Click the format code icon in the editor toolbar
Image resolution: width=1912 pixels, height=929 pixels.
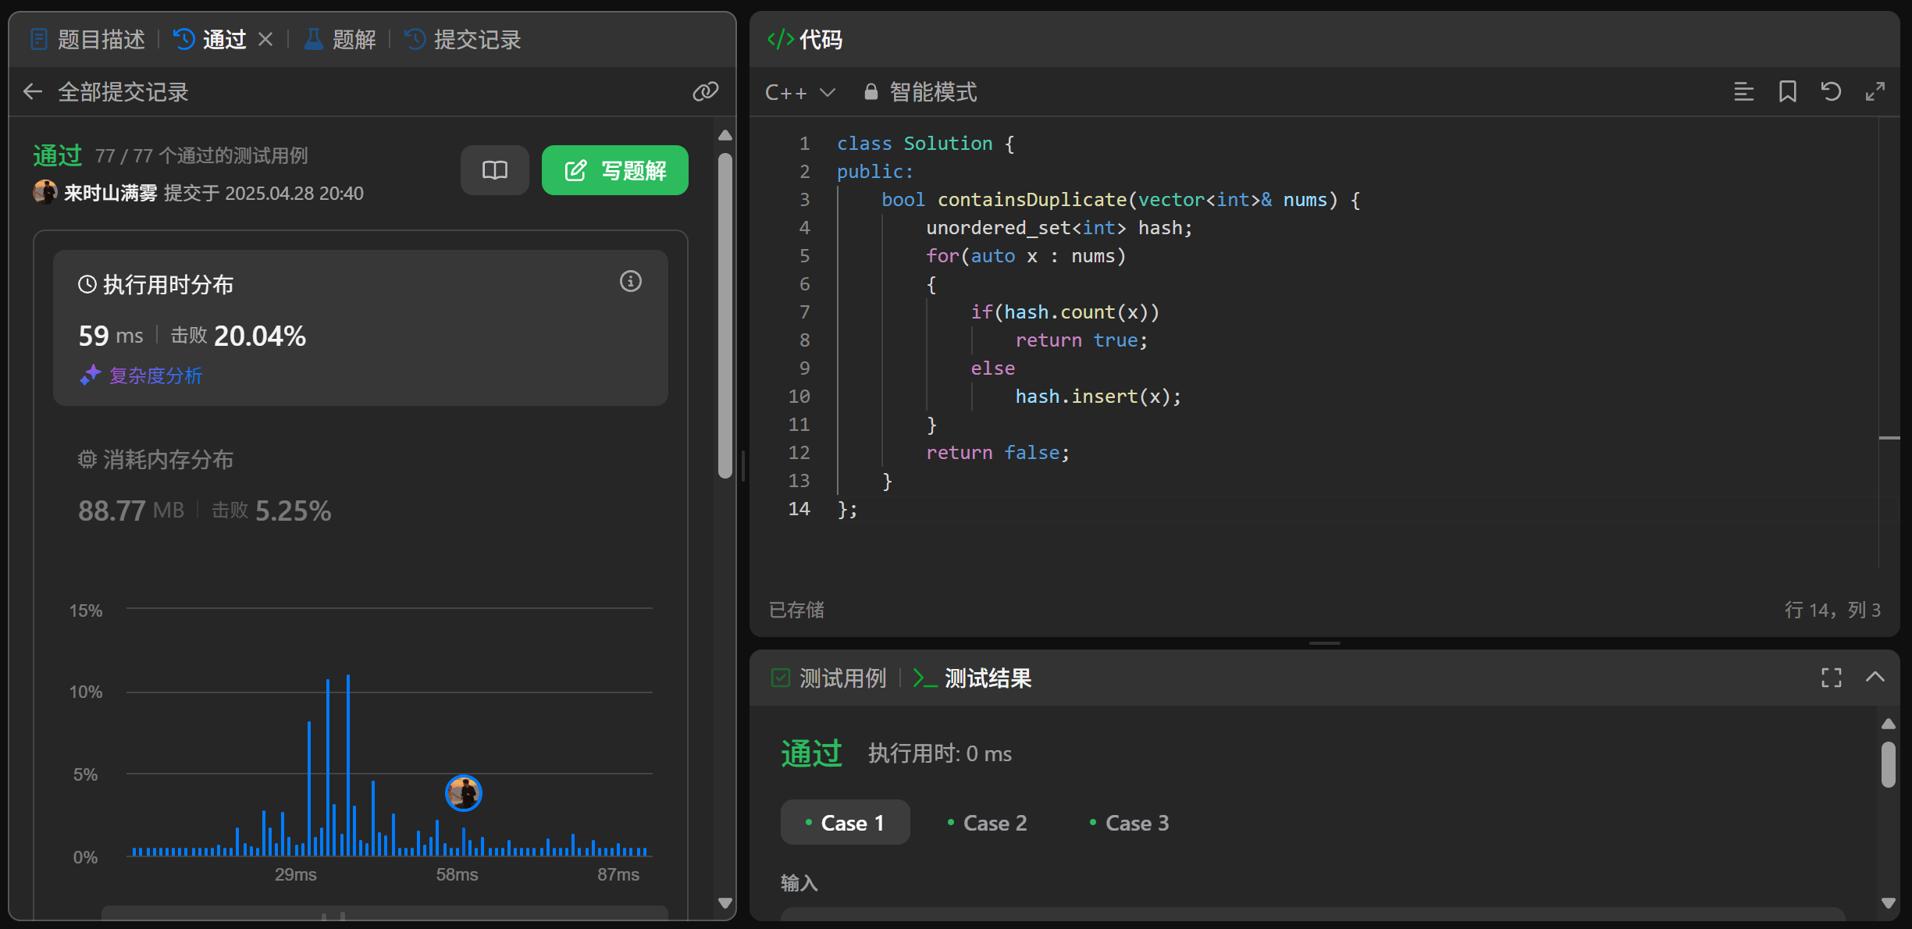(x=1743, y=92)
